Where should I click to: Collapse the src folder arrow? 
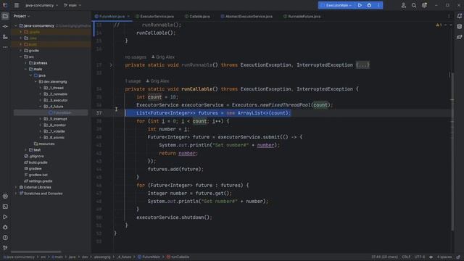pos(21,57)
